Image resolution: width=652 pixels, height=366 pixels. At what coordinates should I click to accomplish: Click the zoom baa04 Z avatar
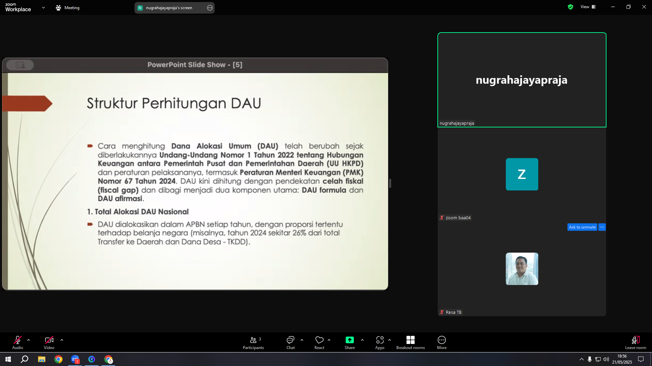click(522, 174)
